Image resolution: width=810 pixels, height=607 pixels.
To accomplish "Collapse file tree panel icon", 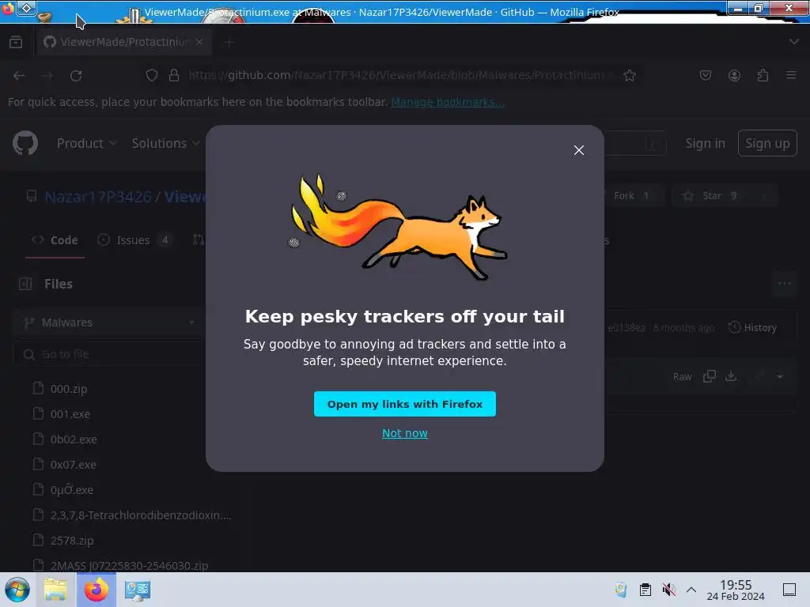I will [x=25, y=284].
